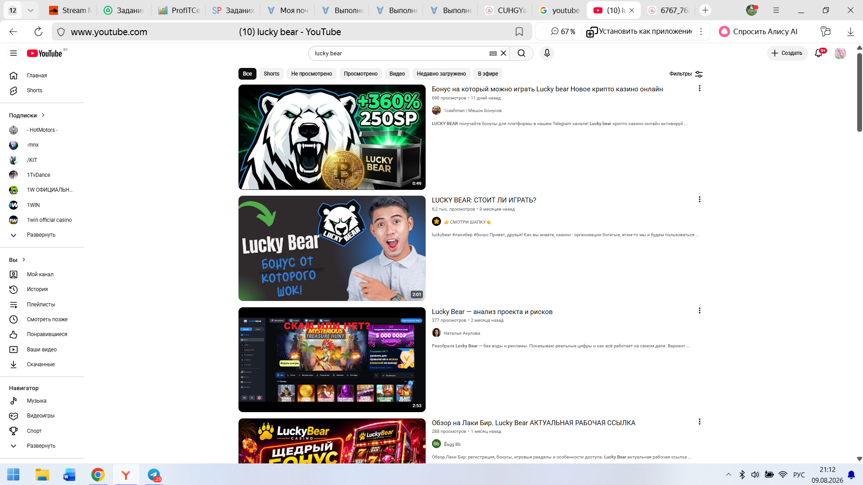Open File Explorer from the taskbar
Image resolution: width=863 pixels, height=485 pixels.
tap(42, 475)
